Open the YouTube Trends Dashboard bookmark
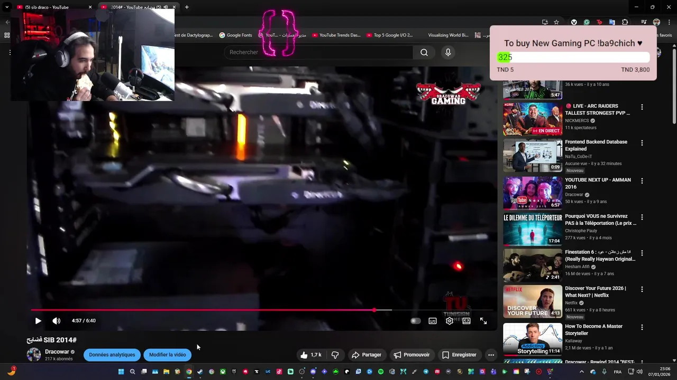The height and width of the screenshot is (380, 677). click(336, 35)
